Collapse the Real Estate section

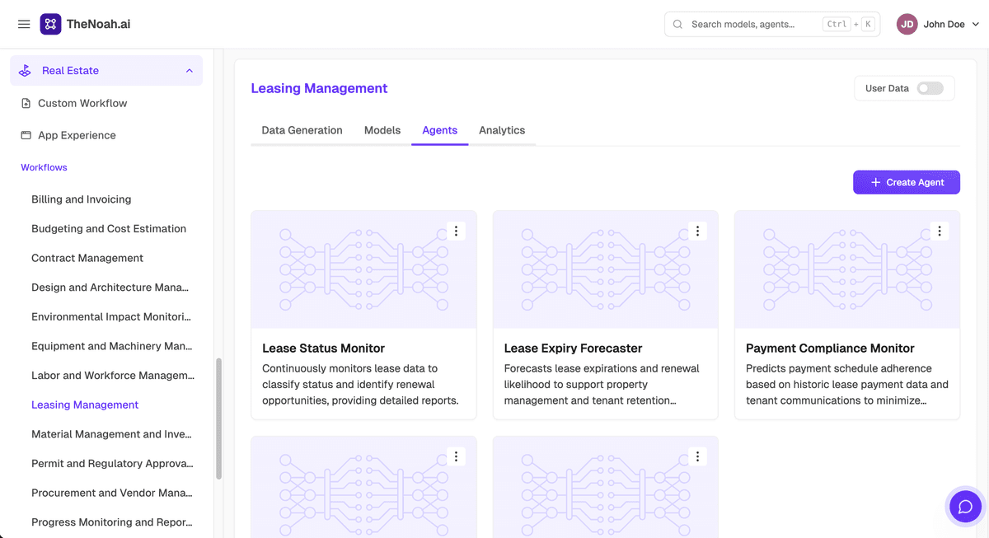coord(190,71)
